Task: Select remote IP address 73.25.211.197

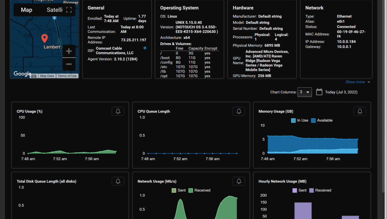Action: [134, 40]
